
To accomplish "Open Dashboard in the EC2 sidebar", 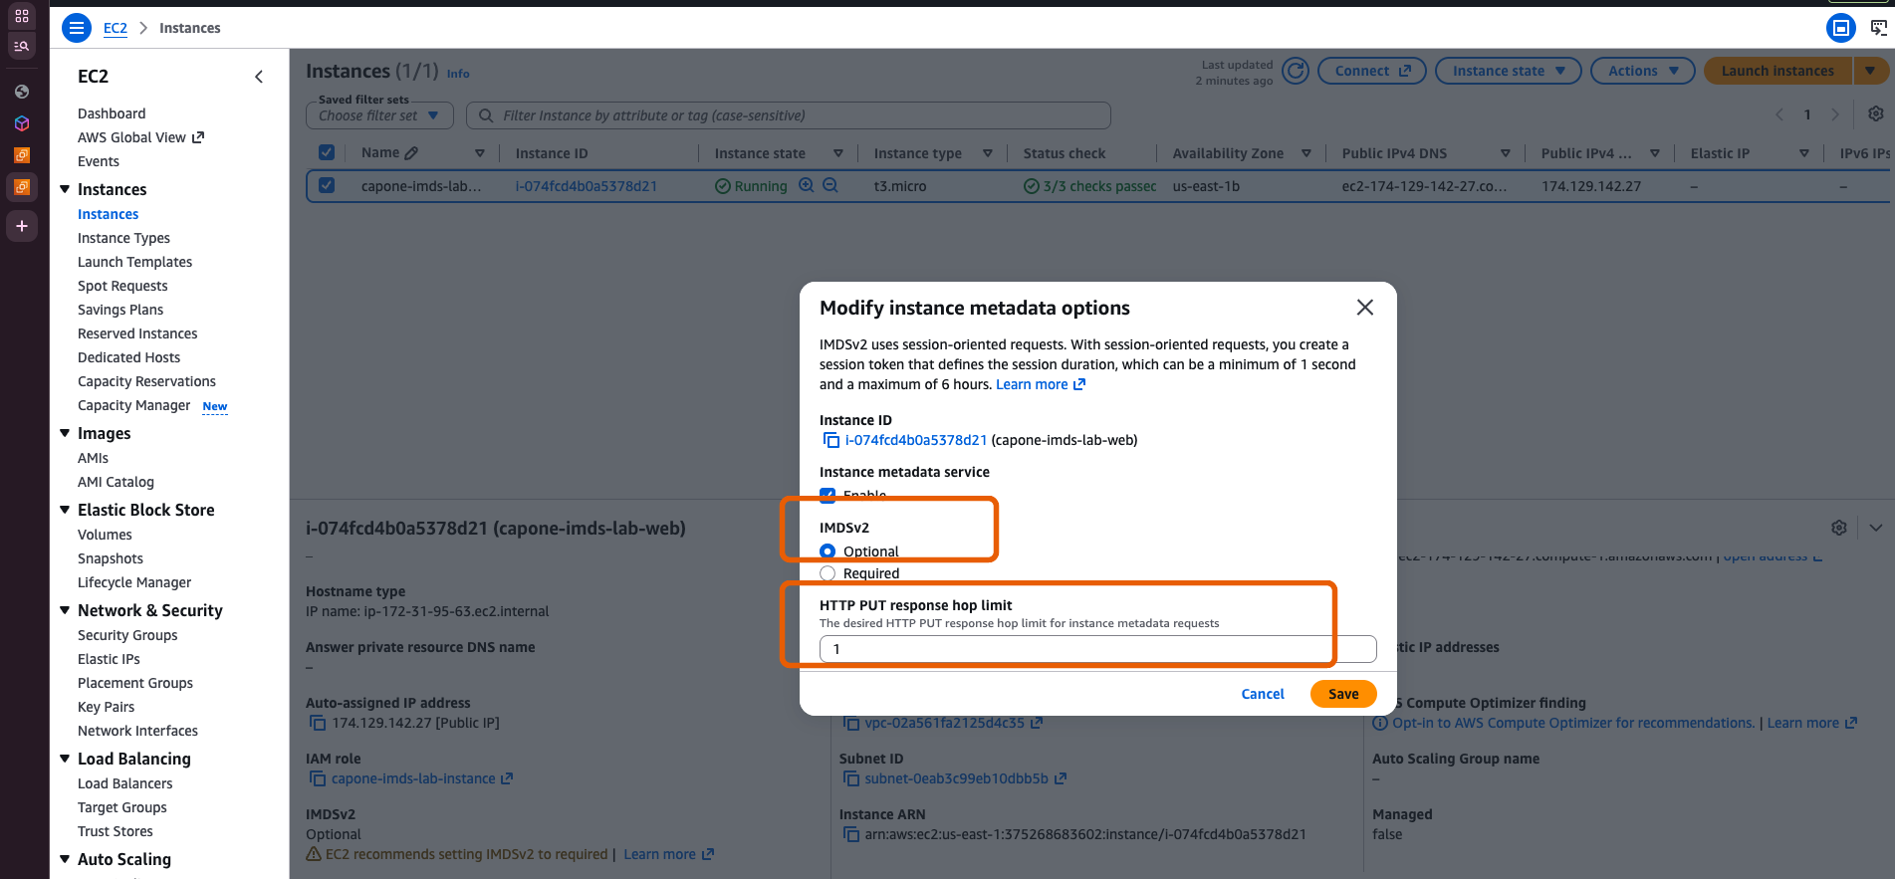I will tap(112, 113).
